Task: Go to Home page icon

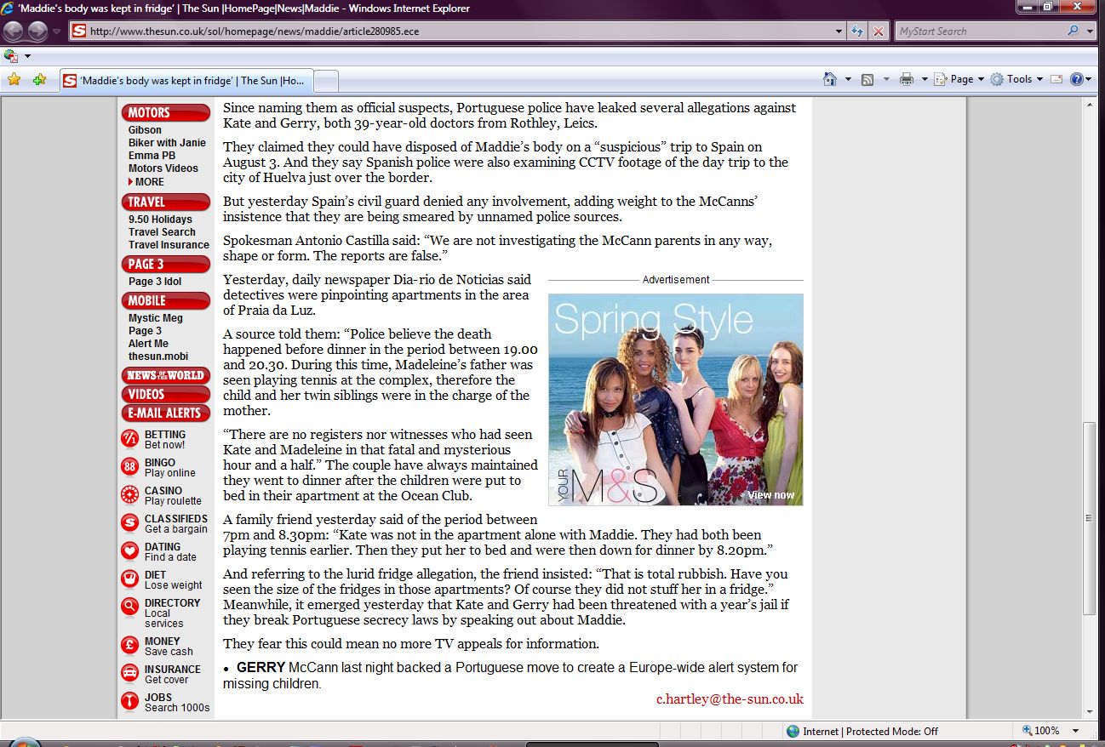Action: coord(830,79)
